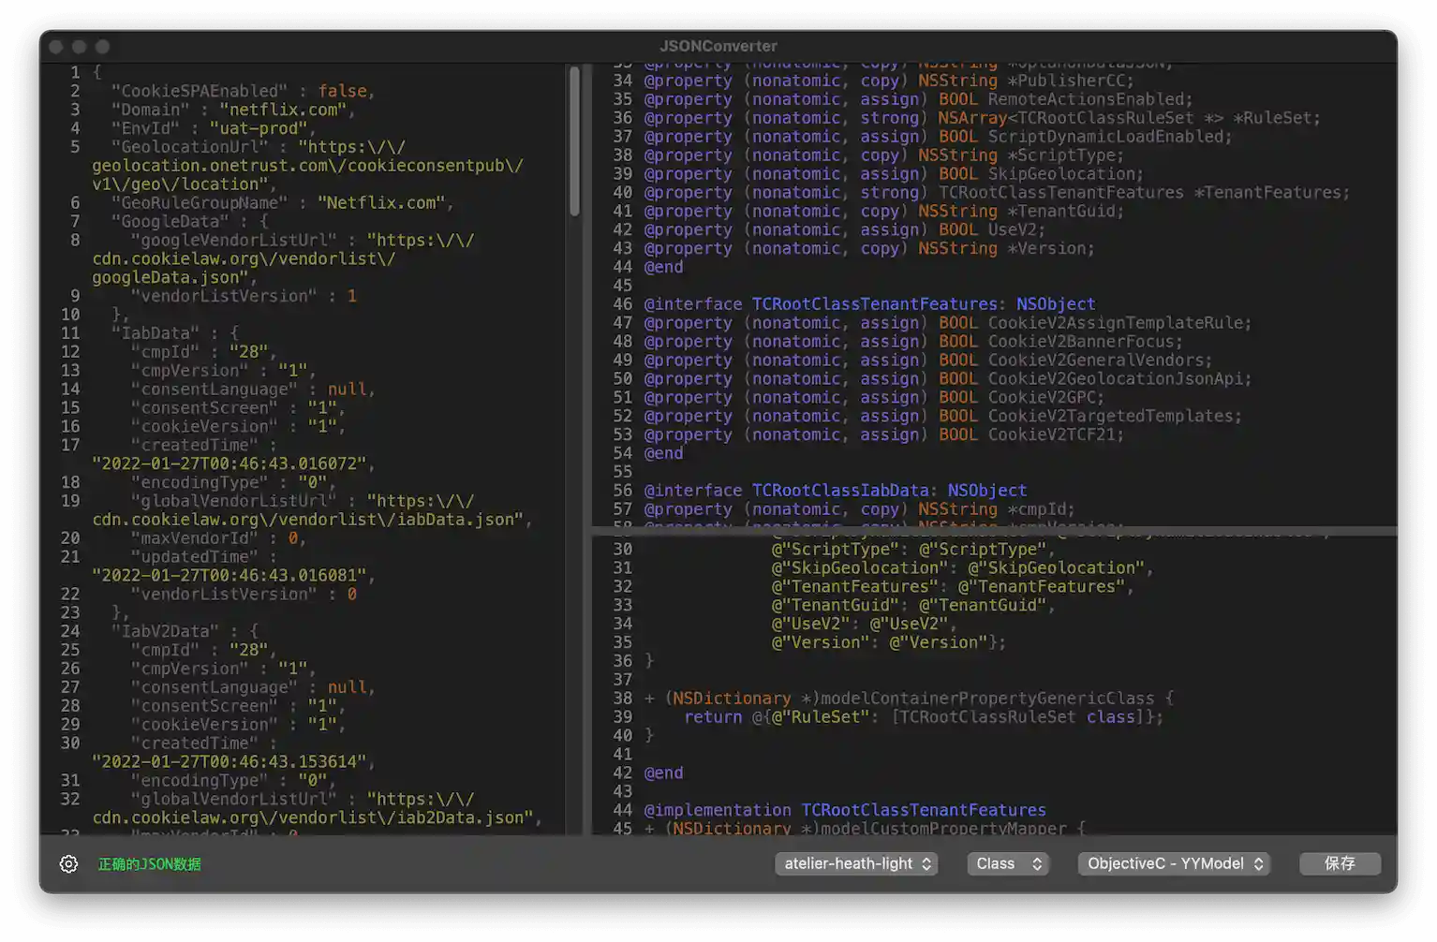Click the divider between header and implementation panes
This screenshot has width=1437, height=942.
click(993, 531)
